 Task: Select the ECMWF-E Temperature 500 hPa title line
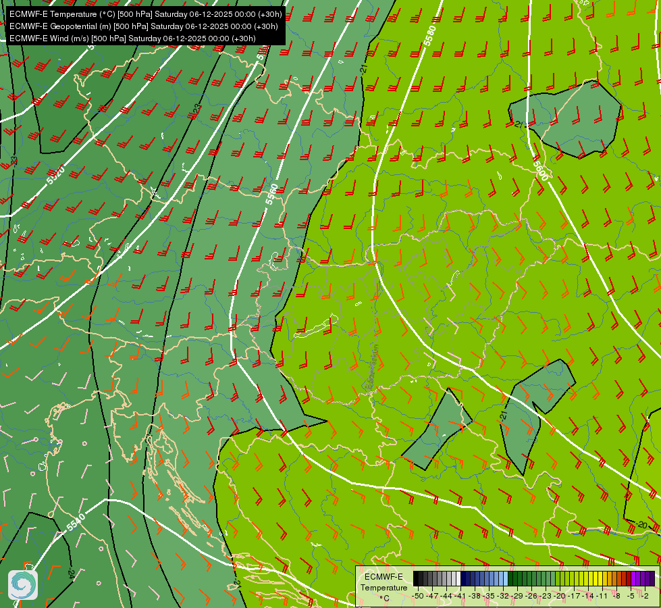tap(145, 14)
